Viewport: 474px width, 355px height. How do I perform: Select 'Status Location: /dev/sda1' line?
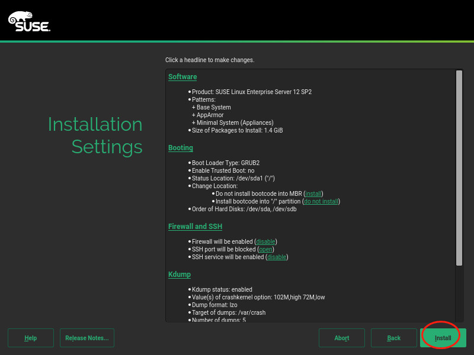(x=233, y=178)
